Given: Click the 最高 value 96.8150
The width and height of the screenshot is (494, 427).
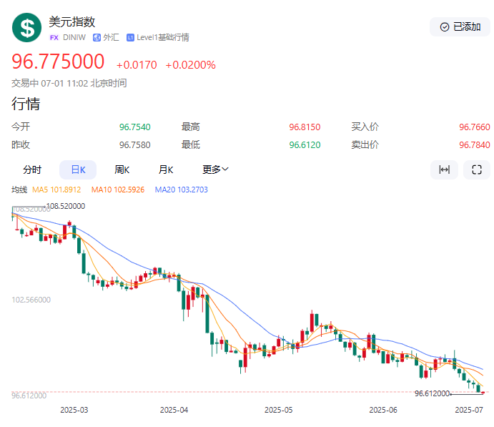Looking at the screenshot, I should pyautogui.click(x=305, y=127).
